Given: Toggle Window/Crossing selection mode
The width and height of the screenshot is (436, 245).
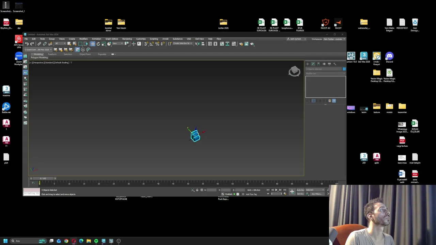Looking at the screenshot, I should [86, 44].
